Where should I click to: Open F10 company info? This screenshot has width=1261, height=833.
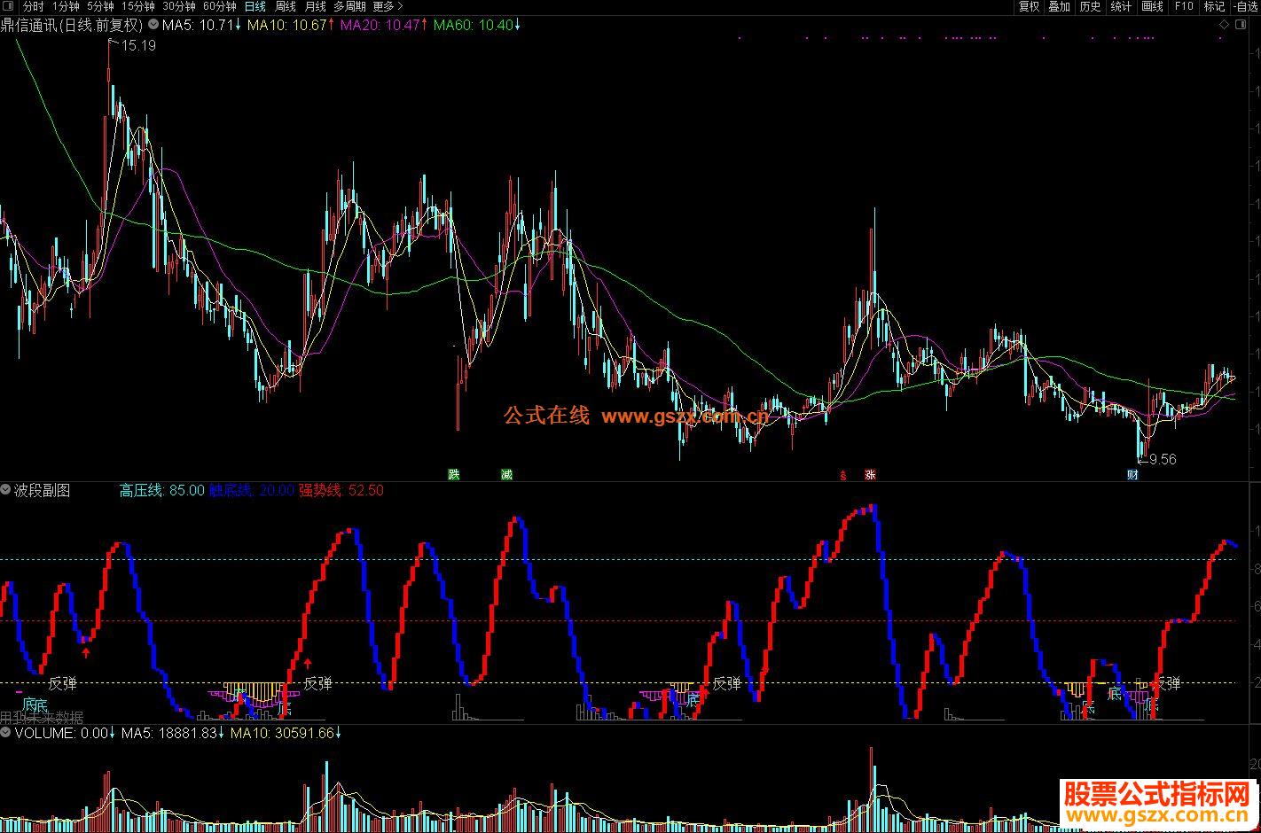point(1183,6)
